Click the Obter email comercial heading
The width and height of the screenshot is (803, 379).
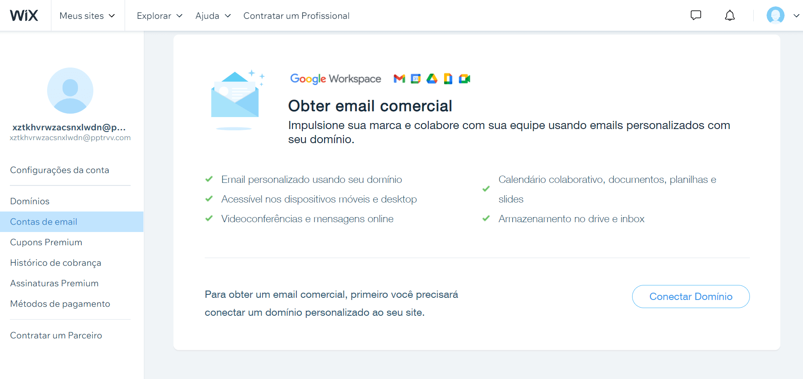tap(370, 106)
